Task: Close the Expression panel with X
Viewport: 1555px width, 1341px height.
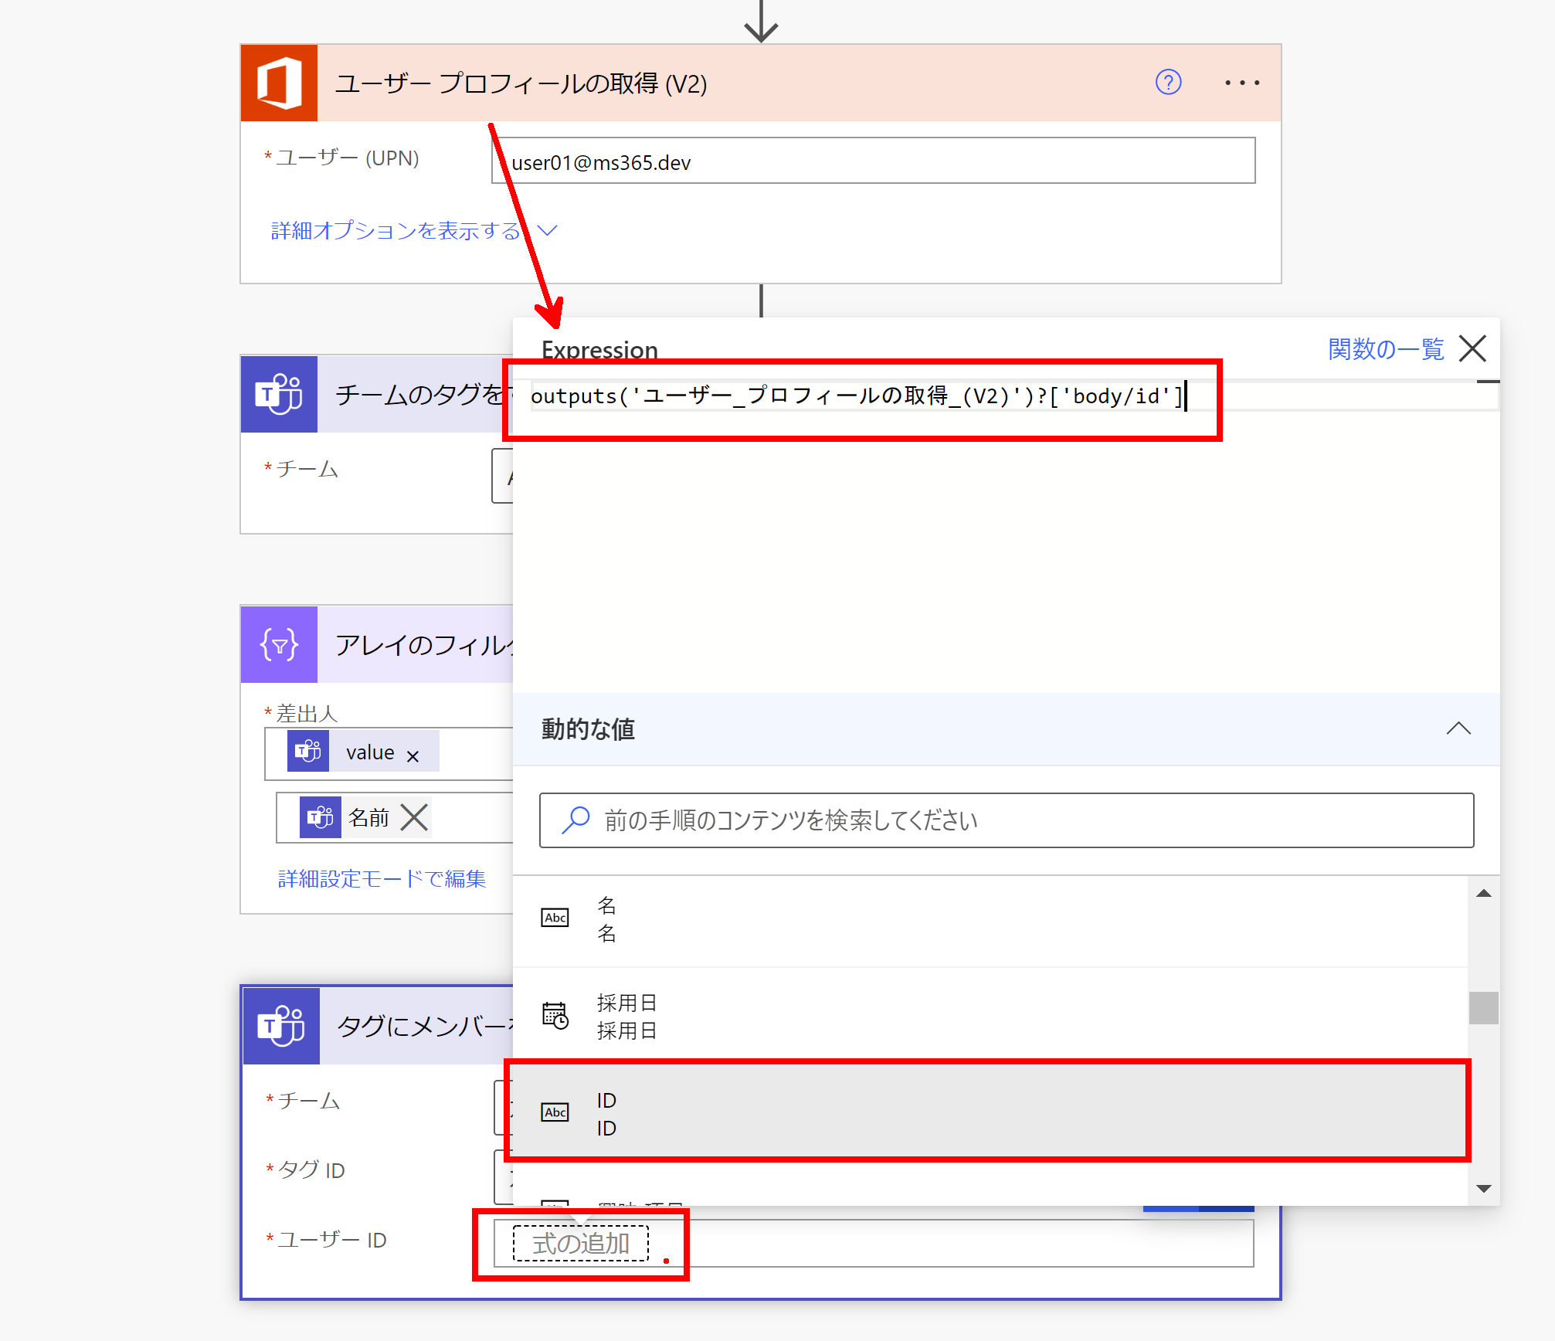Action: click(x=1472, y=348)
